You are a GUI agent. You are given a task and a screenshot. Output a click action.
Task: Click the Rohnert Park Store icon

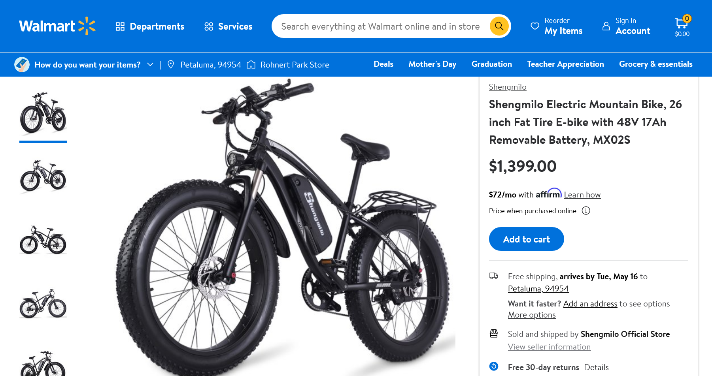pos(251,64)
